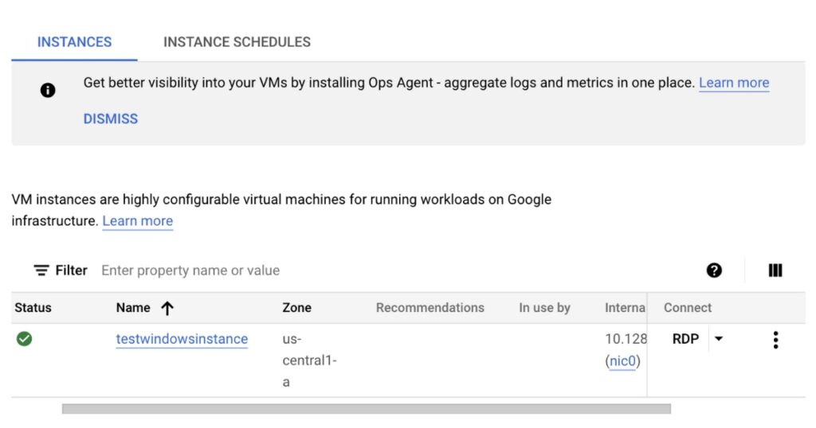Switch to the Instances tab
Image resolution: width=816 pixels, height=428 pixels.
click(74, 42)
